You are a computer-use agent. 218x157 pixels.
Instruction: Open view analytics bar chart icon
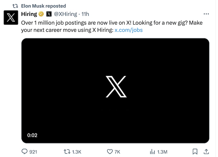coord(152,152)
